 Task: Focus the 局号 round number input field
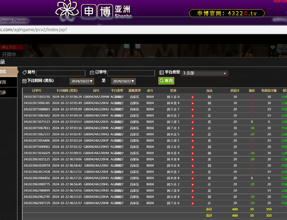pyautogui.click(x=60, y=73)
